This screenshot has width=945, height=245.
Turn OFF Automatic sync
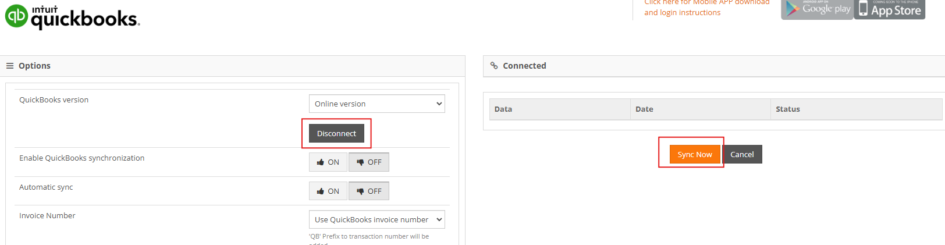(x=369, y=191)
